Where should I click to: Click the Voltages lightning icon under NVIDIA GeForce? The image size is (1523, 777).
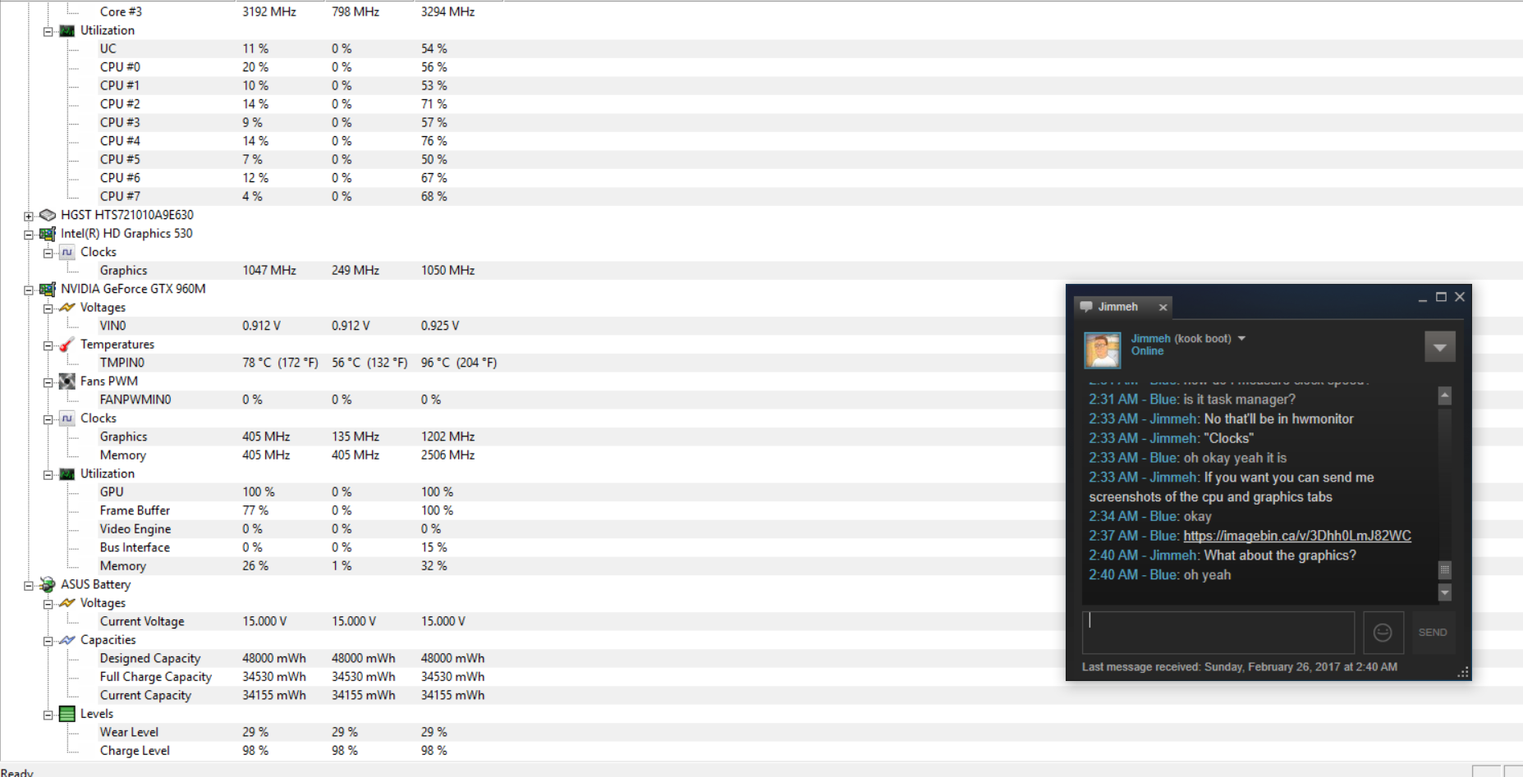pos(67,308)
